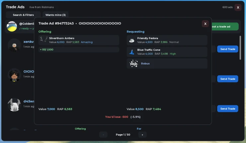Click Trade Ad #94773243 title

pos(56,23)
